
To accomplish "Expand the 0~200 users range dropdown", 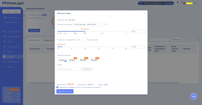I will [138, 47].
